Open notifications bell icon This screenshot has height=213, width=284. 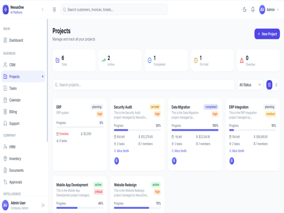pyautogui.click(x=253, y=10)
